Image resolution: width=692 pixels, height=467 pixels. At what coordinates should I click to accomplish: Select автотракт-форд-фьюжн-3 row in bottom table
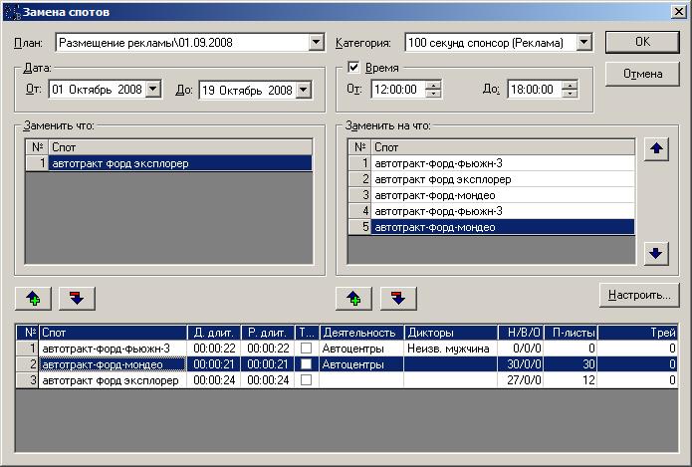[x=346, y=349]
